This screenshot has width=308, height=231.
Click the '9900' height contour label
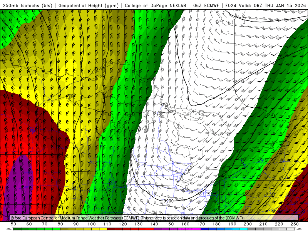click(169, 201)
